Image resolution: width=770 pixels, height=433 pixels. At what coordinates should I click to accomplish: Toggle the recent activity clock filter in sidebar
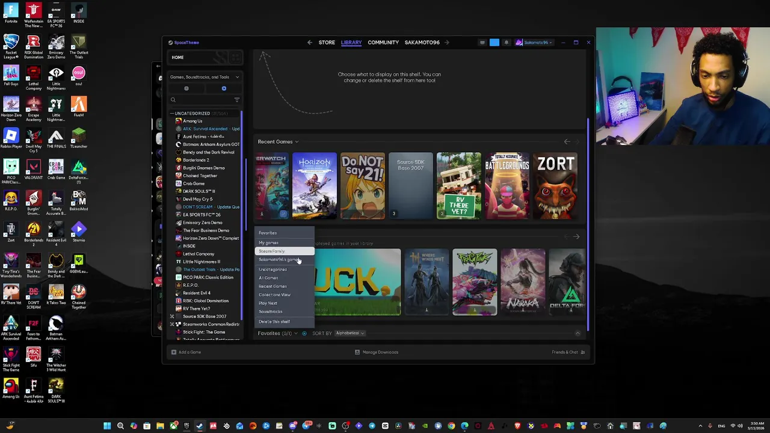186,88
